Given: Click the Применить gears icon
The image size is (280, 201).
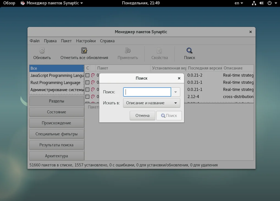Looking at the screenshot, I should pos(128,51).
